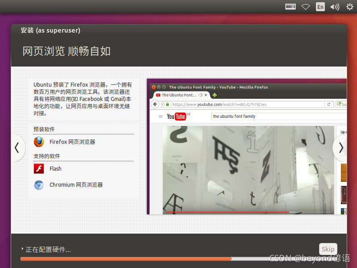
Task: Click the 预装软件 heading
Action: tap(44, 129)
